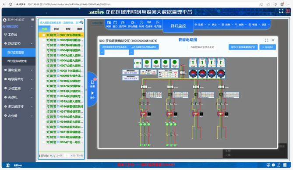Screen dimensions: 293x170
Task: Click the first round red-blue gauge in circuit
Action: coord(193,74)
